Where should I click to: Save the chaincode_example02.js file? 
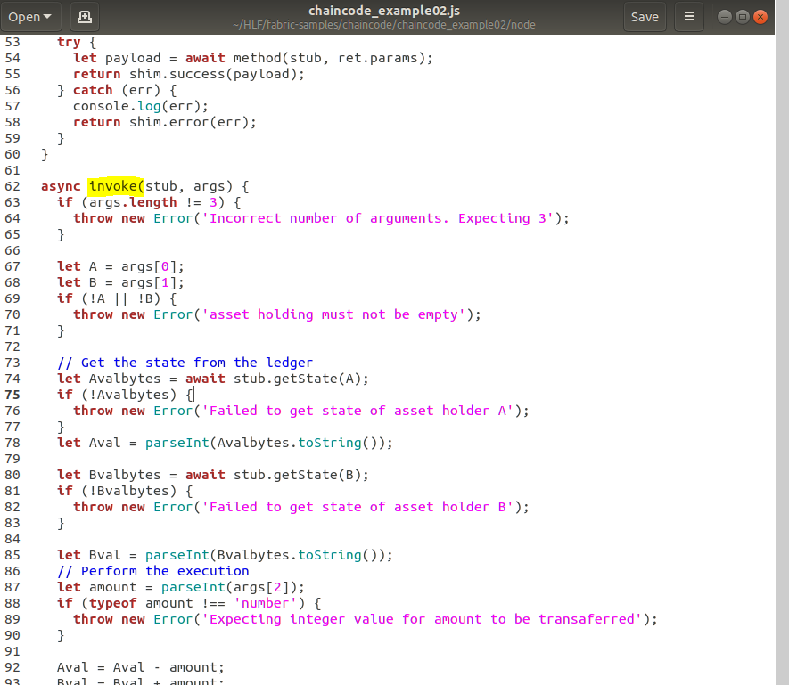(645, 17)
